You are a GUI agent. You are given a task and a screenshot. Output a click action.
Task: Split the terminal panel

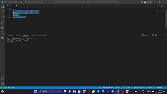153,35
